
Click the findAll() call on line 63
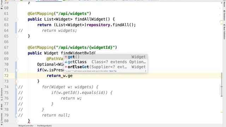(123, 25)
